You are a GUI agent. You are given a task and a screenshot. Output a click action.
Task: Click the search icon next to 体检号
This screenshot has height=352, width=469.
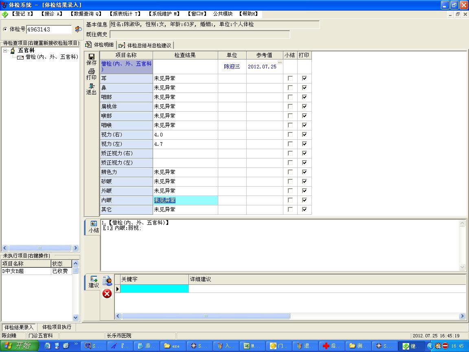tap(78, 29)
